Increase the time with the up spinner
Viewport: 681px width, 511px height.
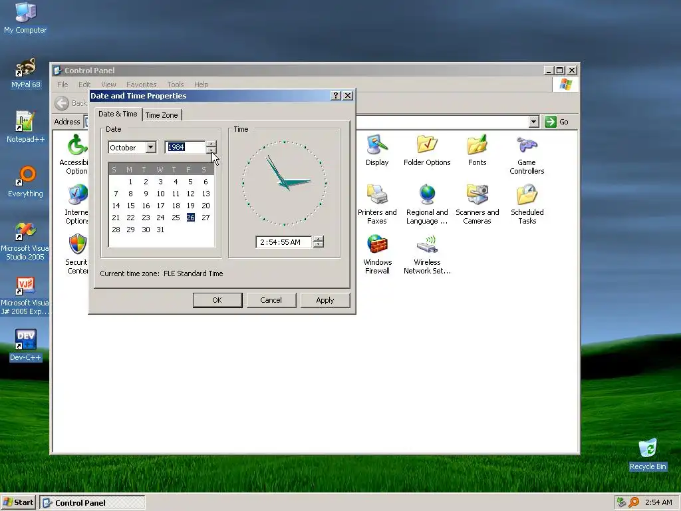pos(319,239)
